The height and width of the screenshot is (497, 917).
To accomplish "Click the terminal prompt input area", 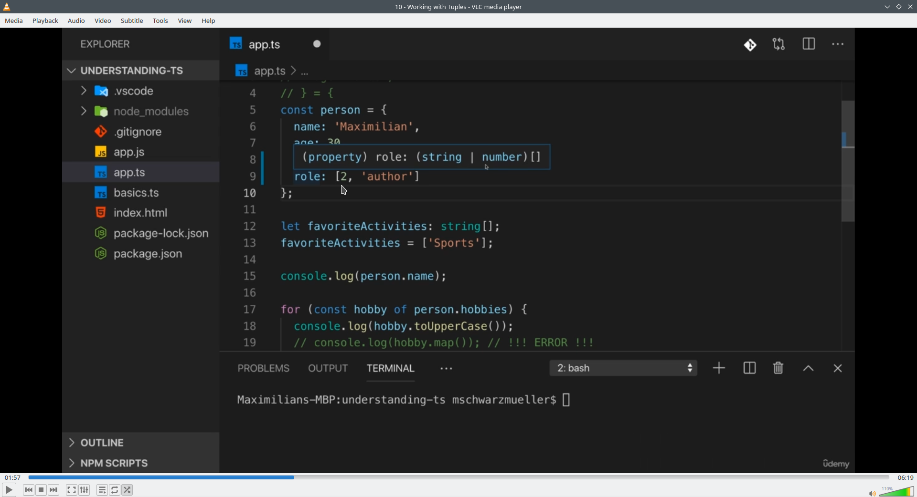I will (x=566, y=400).
